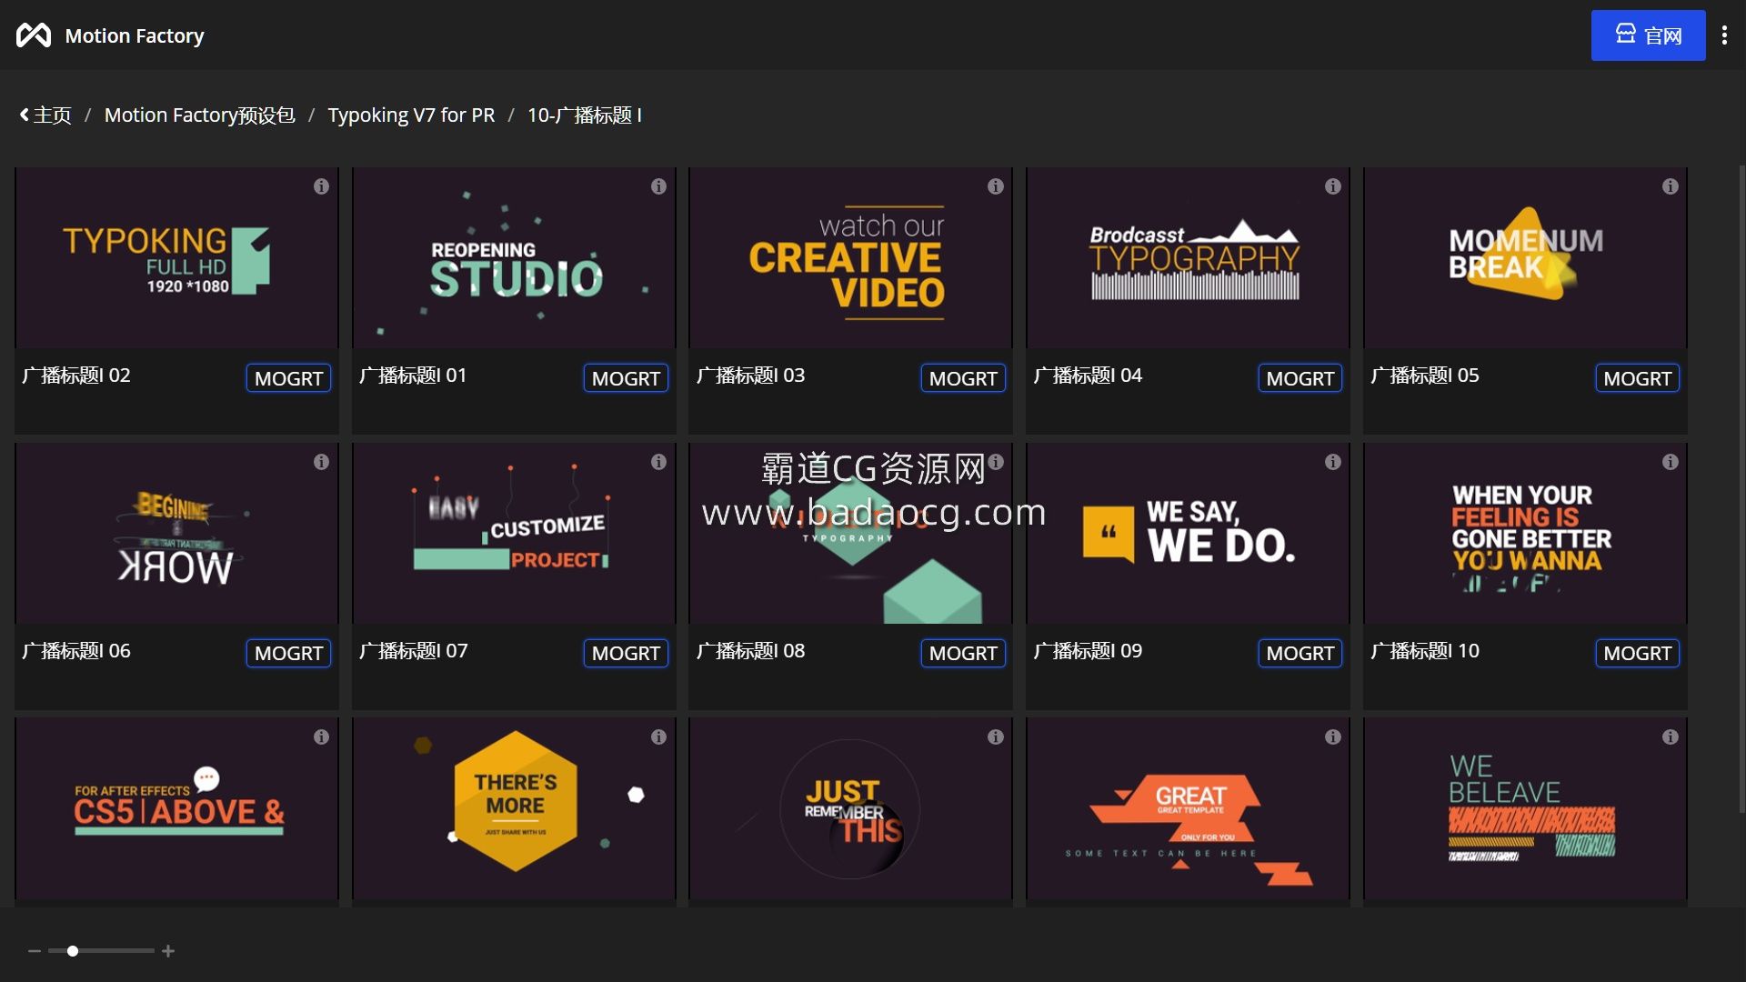Click the back arrow next to 主页
Screen dimensions: 1746x982
tap(25, 115)
